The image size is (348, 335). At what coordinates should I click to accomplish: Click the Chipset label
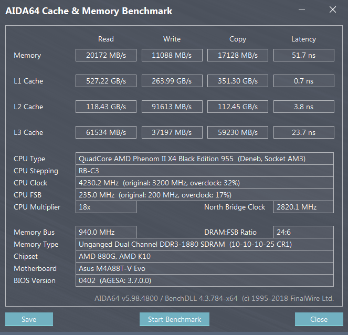pyautogui.click(x=26, y=257)
